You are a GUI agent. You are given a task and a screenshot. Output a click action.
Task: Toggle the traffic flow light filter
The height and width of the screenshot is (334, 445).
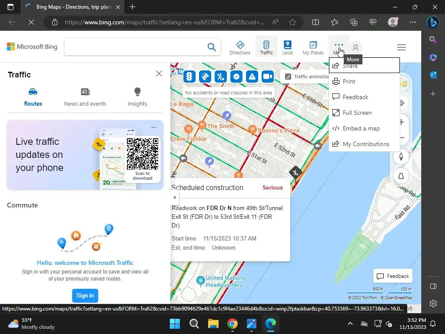(189, 77)
